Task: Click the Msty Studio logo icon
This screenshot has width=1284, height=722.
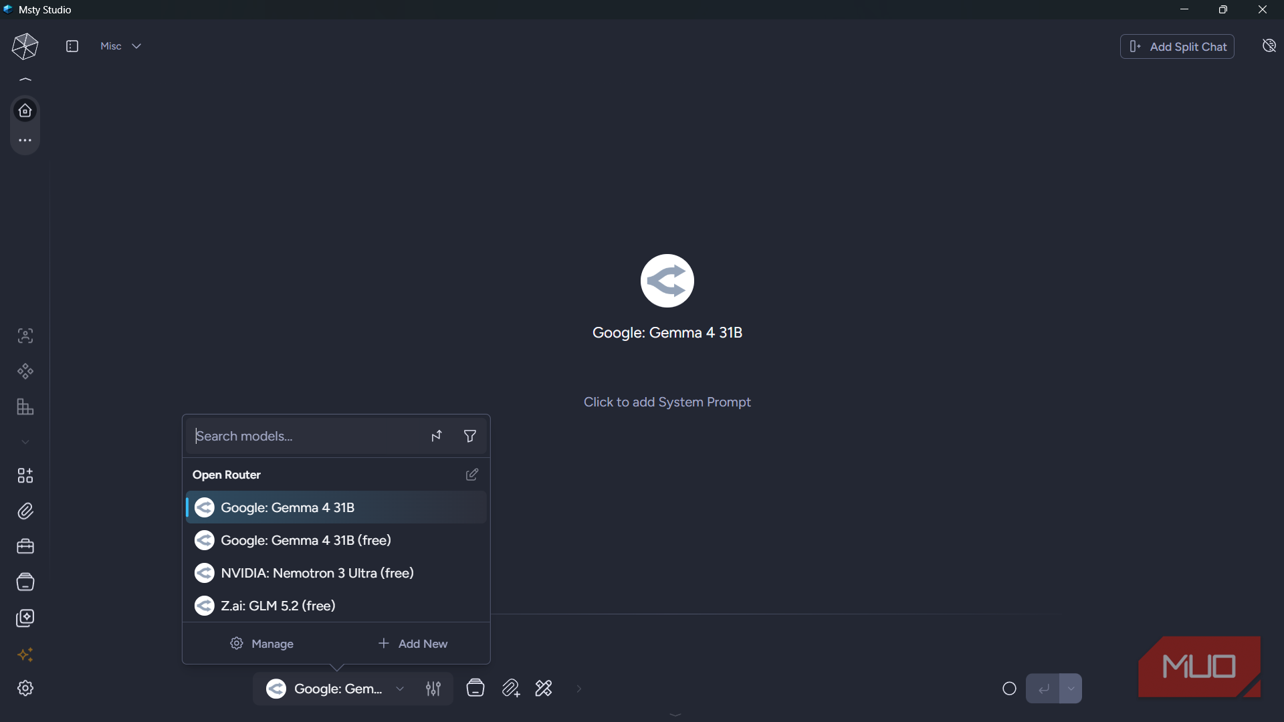Action: coord(25,46)
